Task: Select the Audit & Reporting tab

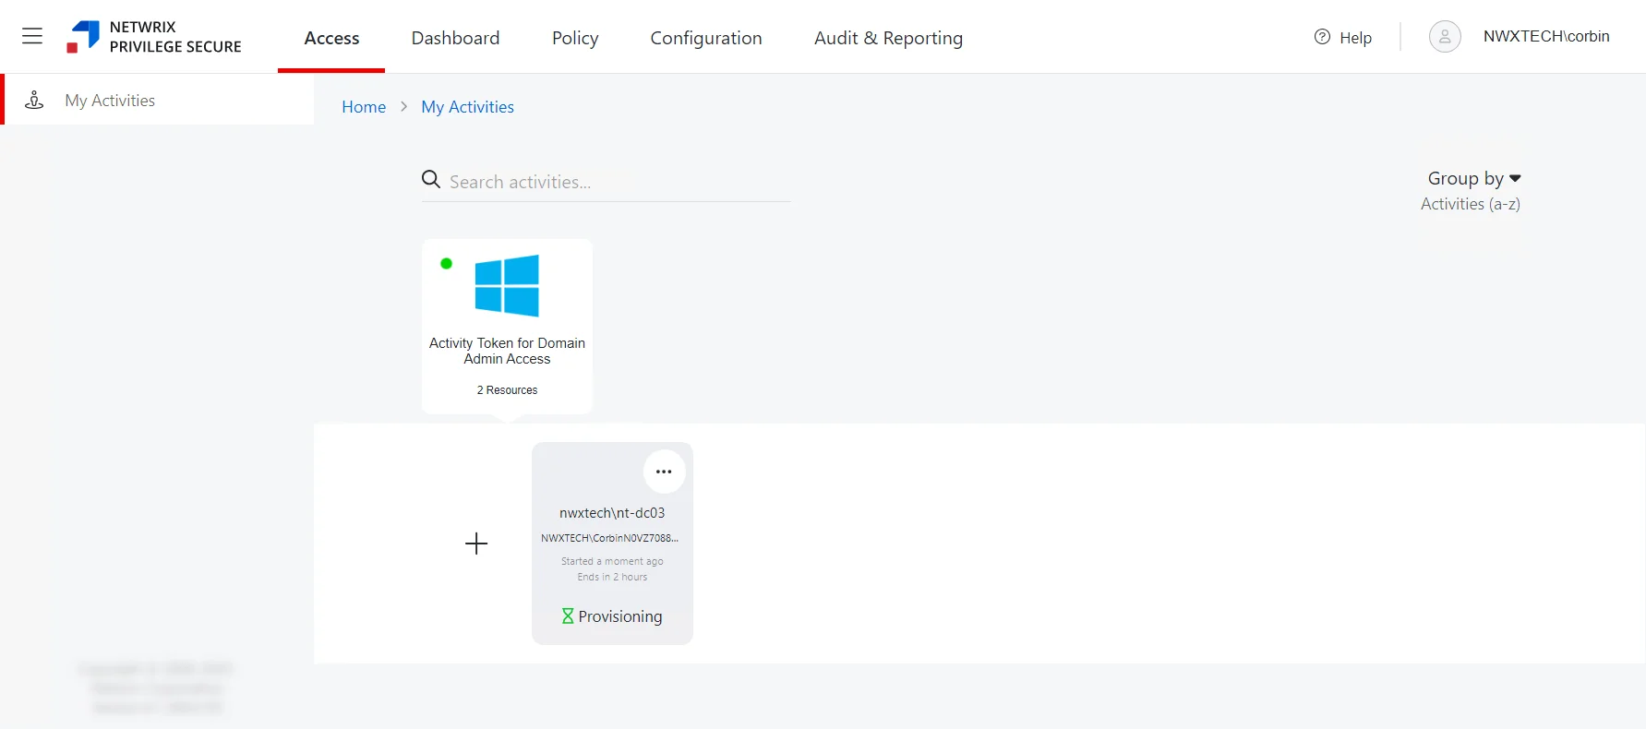Action: coord(888,38)
